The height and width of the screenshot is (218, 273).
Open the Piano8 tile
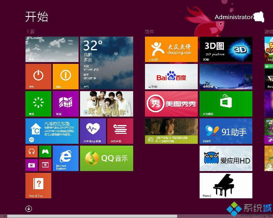[226, 185]
